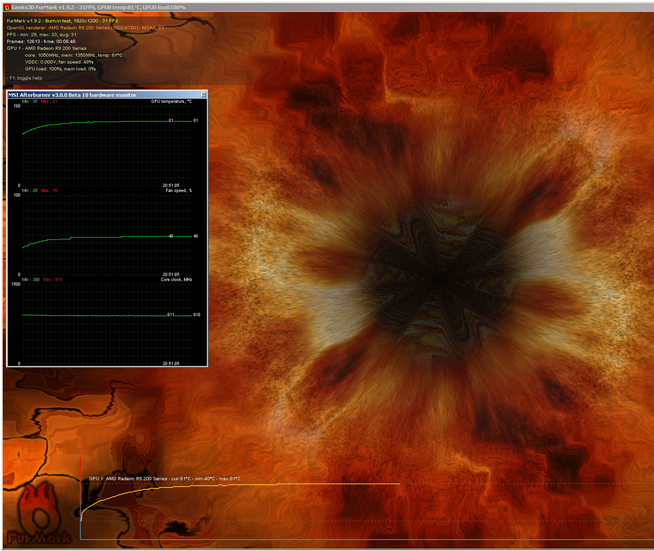This screenshot has width=654, height=551.
Task: Click the 'Min : 20' fan speed value
Action: click(30, 191)
